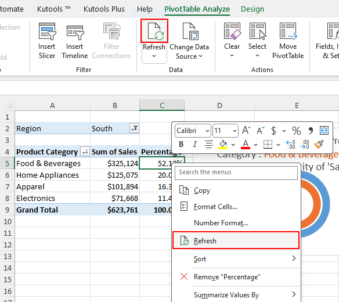Choose Number Format in context menu

click(x=236, y=223)
